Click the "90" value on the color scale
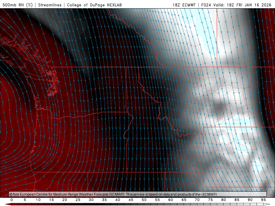The width and height of the screenshot is (275, 206). [x=250, y=200]
